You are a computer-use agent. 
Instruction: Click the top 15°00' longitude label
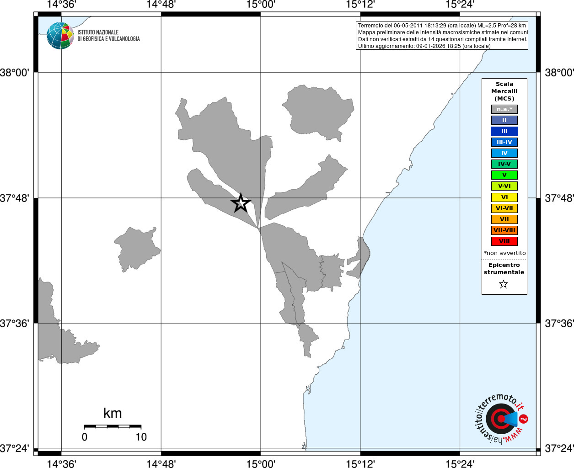pyautogui.click(x=261, y=5)
